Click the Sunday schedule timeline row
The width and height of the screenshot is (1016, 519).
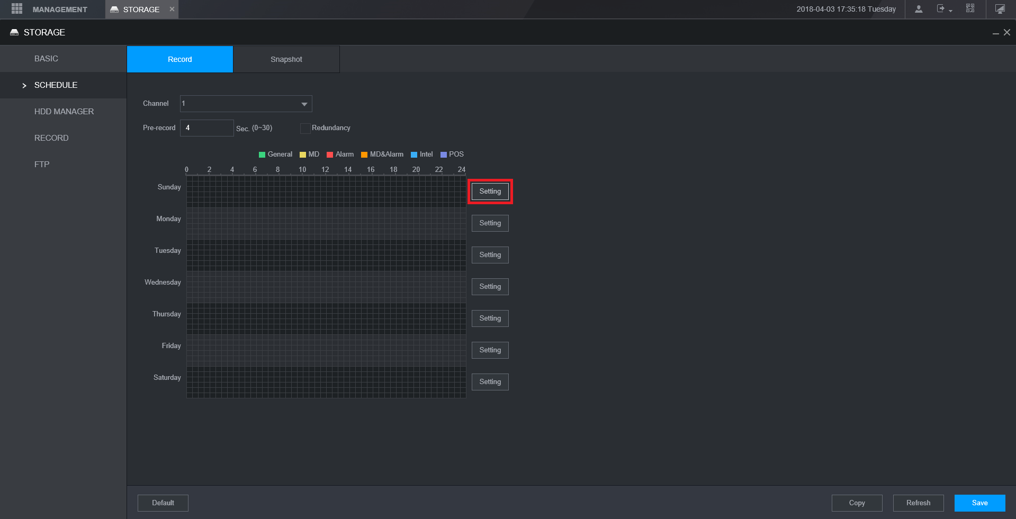click(326, 192)
